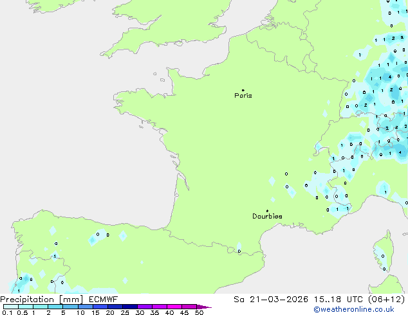
Task: Click the (06+12) forecast run label
Action: click(x=385, y=299)
